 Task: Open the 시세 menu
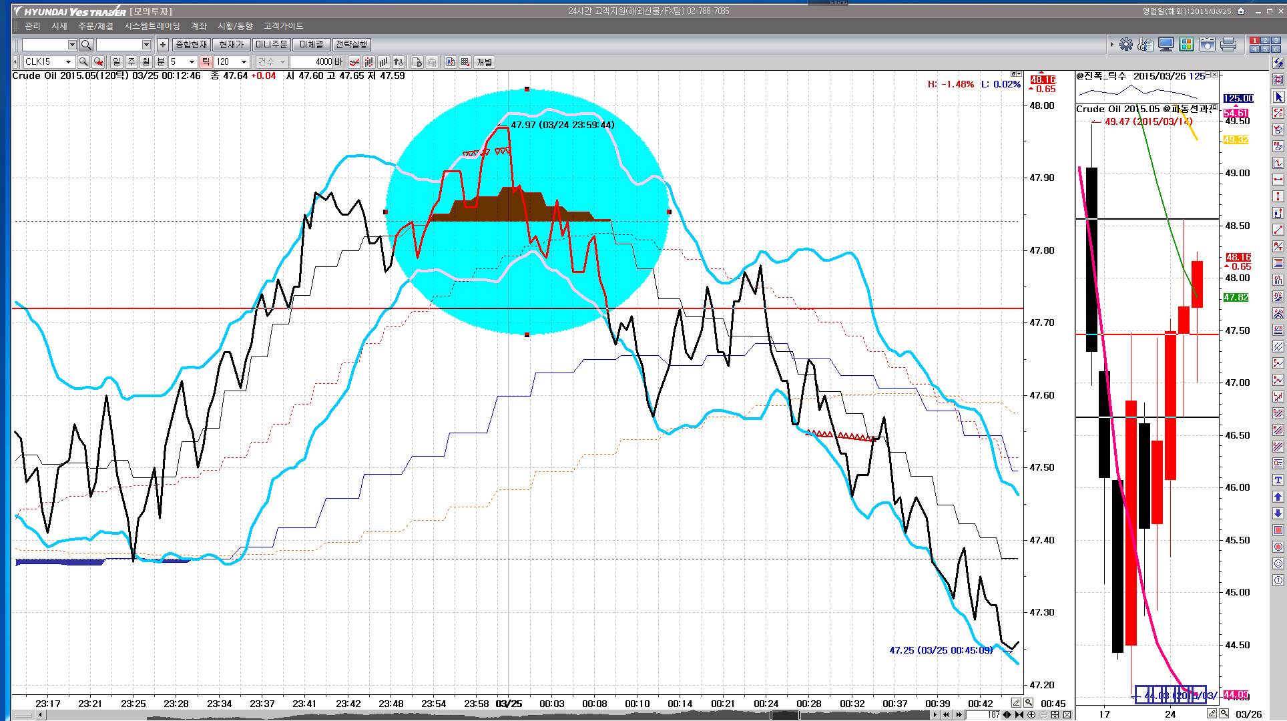59,26
